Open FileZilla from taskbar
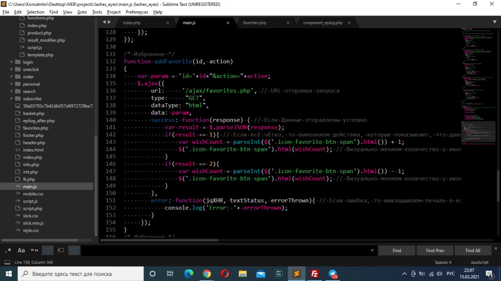Screen dimensions: 501x281 pos(314,274)
